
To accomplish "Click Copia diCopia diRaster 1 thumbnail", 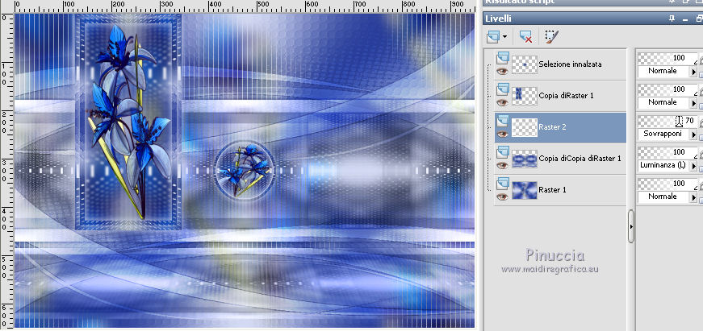I will (x=524, y=159).
